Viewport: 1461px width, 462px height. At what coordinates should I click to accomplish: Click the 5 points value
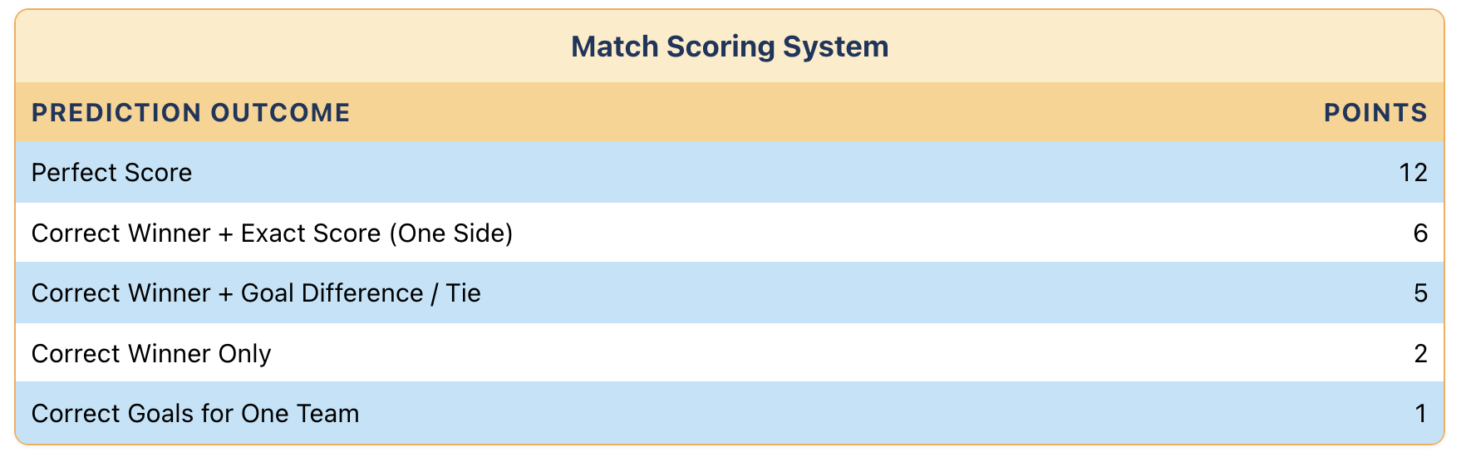(x=1420, y=293)
